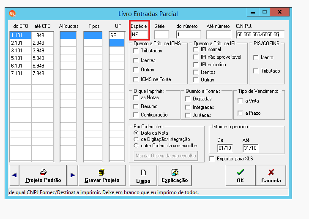
Task: Check the PIS/COFINS Tributado box
Action: click(256, 71)
